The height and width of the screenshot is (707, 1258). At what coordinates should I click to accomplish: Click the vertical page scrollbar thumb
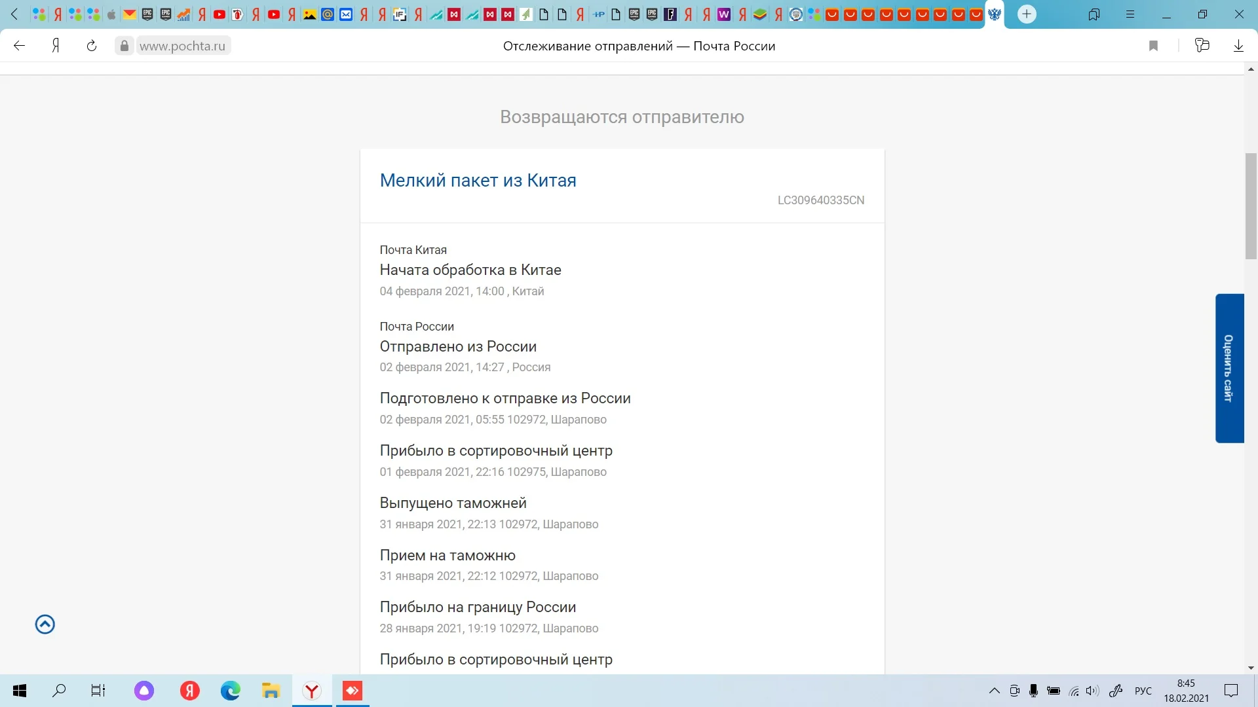pos(1251,206)
